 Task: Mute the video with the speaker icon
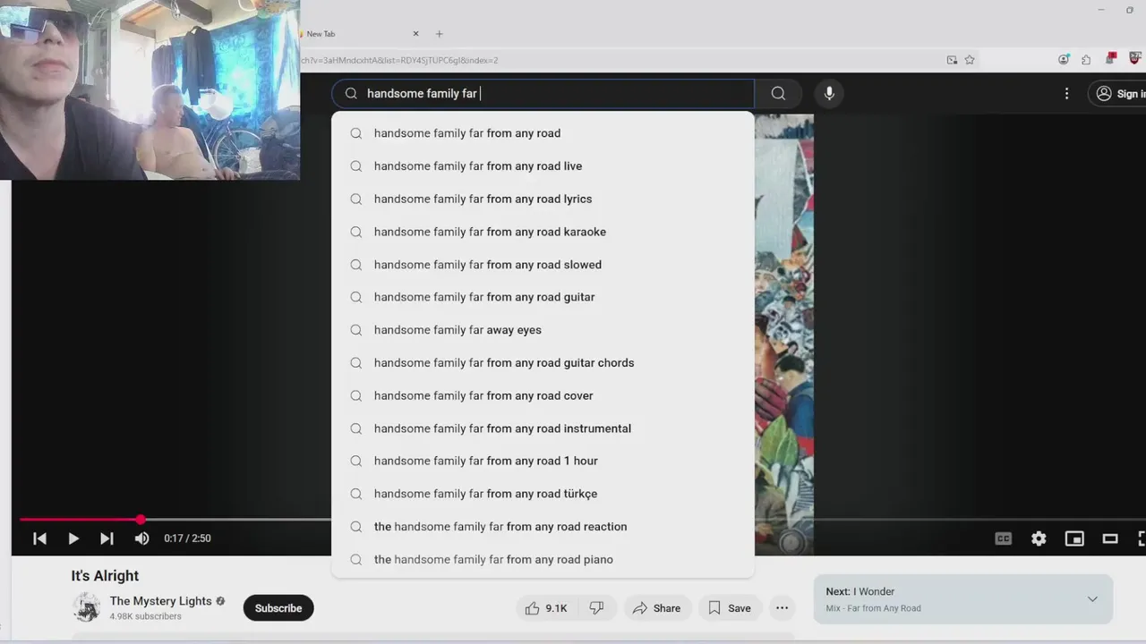(141, 538)
